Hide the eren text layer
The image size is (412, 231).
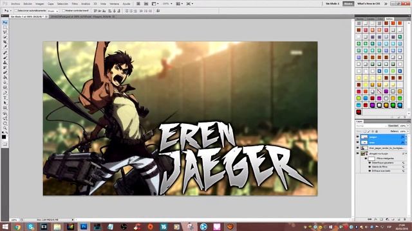pos(357,142)
